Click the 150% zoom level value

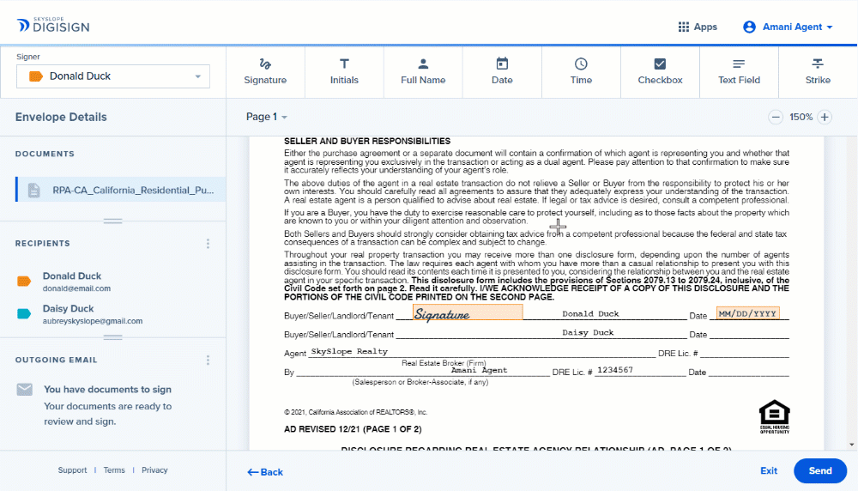(x=801, y=117)
